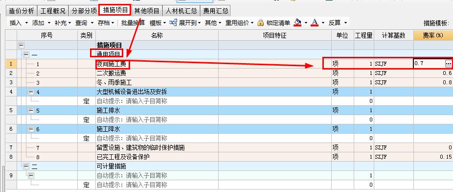Open the 其他 toolbar dropdown

213,23
